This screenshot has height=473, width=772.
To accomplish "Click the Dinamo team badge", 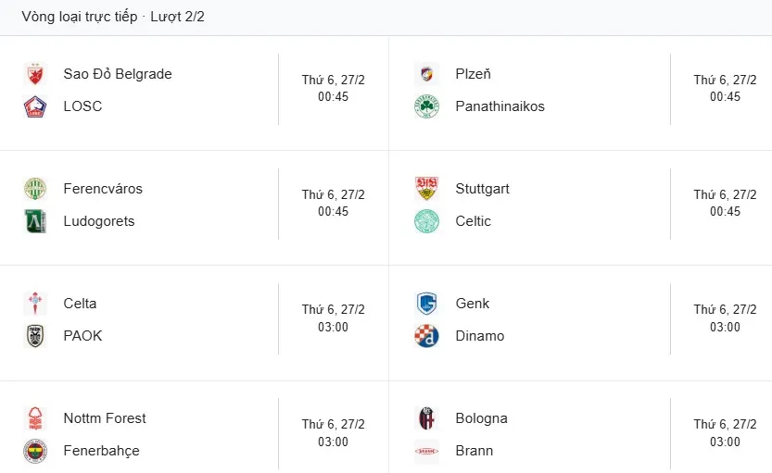I will pyautogui.click(x=426, y=336).
